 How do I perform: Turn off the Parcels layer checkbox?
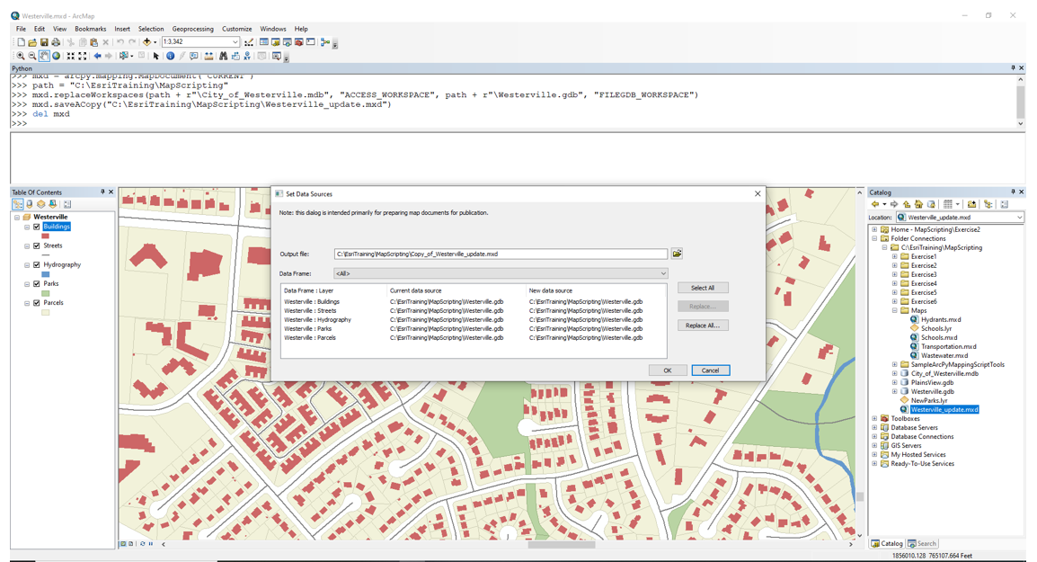pos(37,303)
